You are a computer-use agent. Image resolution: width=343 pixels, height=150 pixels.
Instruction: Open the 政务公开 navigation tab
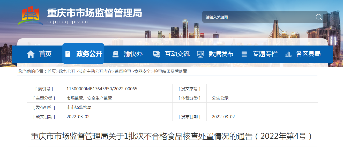click(83, 54)
